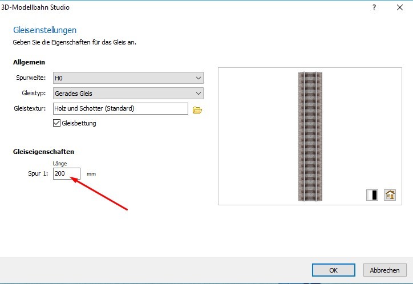Click the Gleiseinstellungen heading
The width and height of the screenshot is (413, 284).
pos(44,30)
